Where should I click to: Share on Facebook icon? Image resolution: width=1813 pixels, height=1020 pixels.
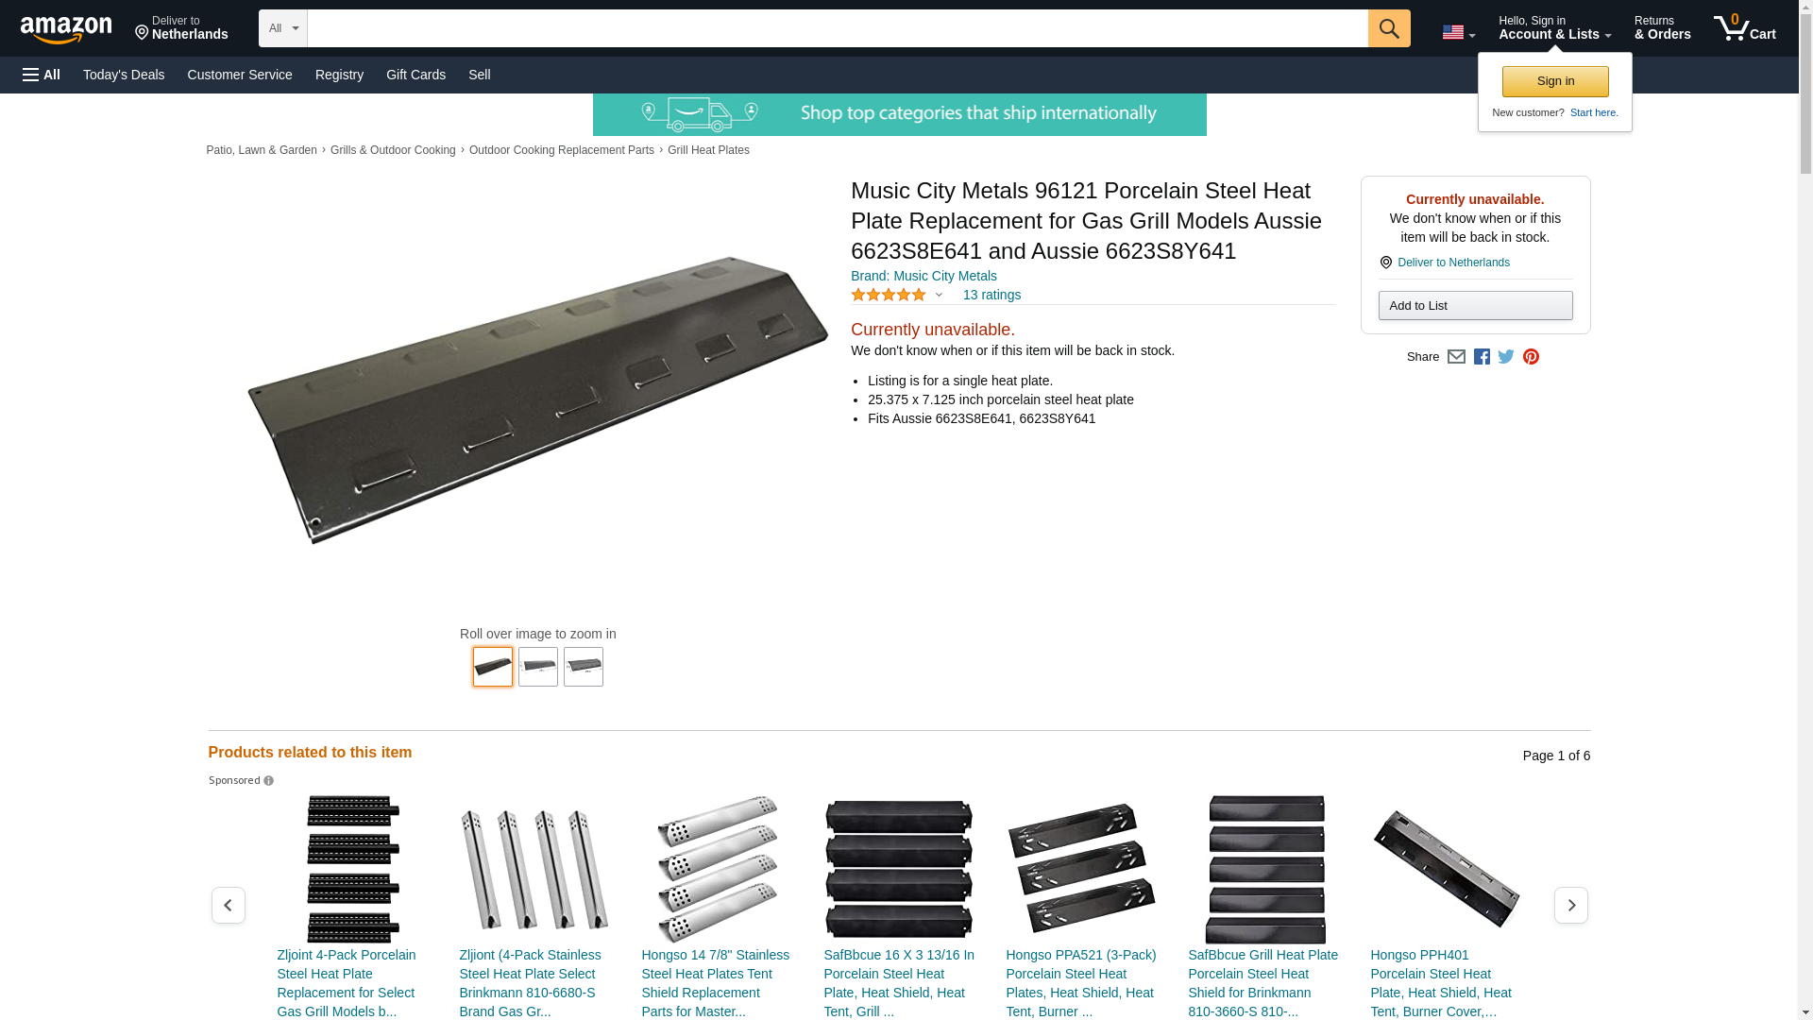pos(1482,357)
